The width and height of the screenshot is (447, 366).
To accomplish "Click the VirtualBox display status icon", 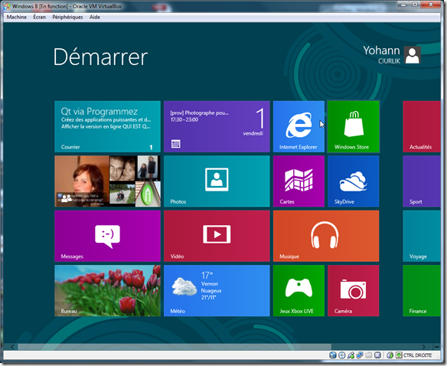I will (377, 355).
